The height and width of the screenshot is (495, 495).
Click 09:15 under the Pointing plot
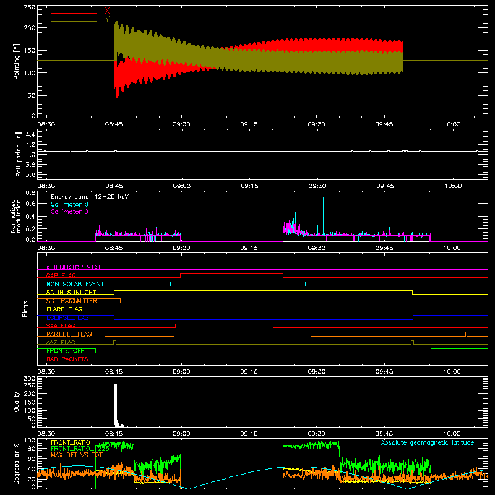coord(249,124)
